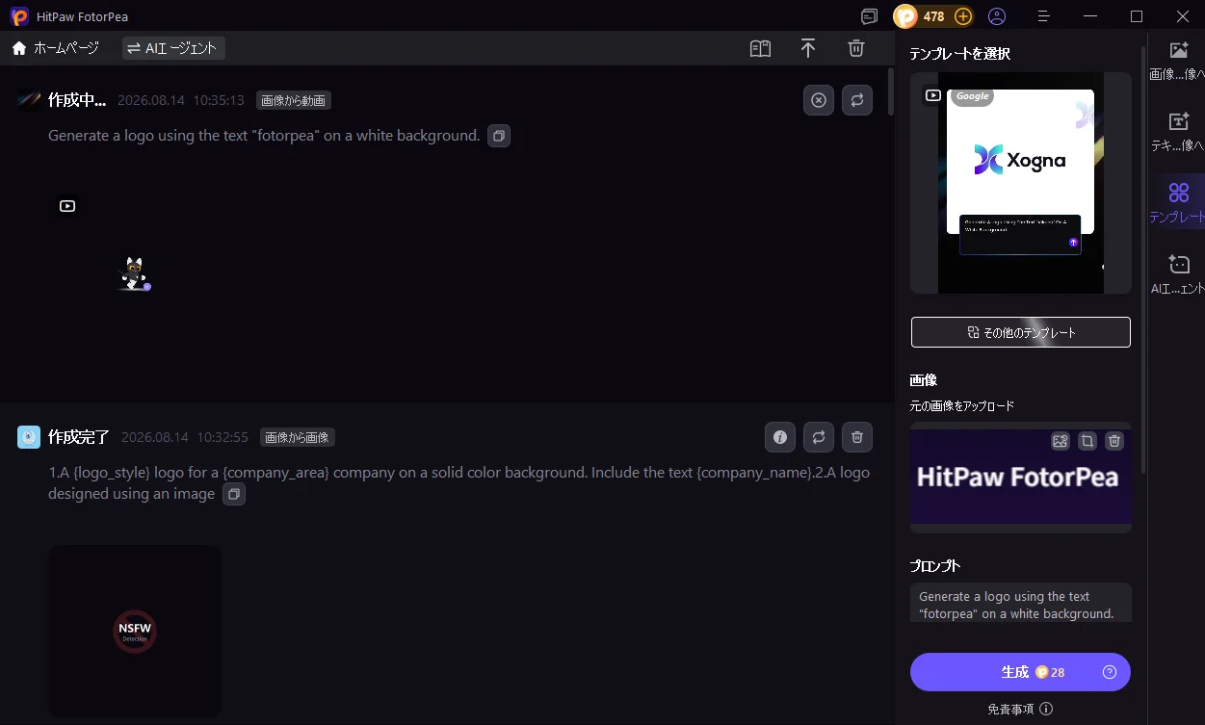Show info for the 作成完了 task
This screenshot has height=725, width=1205.
tap(780, 437)
